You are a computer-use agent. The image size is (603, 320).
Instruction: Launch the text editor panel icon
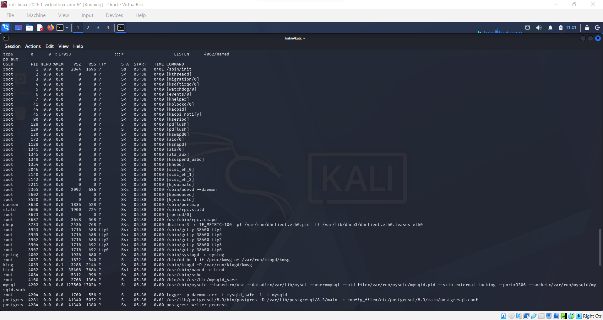tap(40, 28)
